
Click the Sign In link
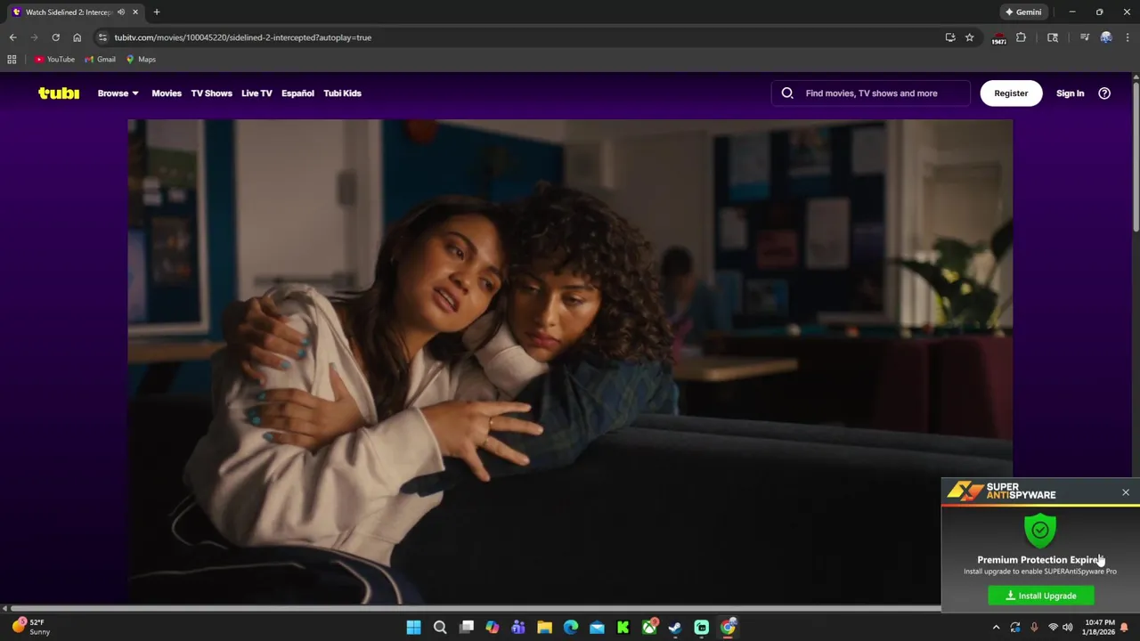click(x=1070, y=93)
